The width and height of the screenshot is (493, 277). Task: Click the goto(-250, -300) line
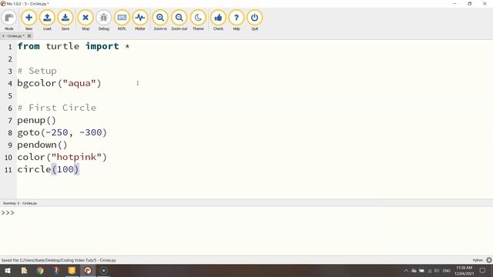[x=62, y=132]
